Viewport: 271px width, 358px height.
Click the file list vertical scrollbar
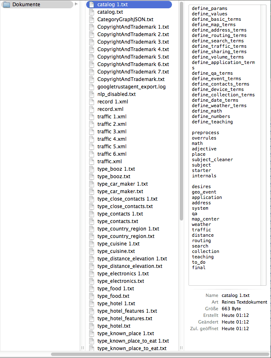[x=181, y=111]
